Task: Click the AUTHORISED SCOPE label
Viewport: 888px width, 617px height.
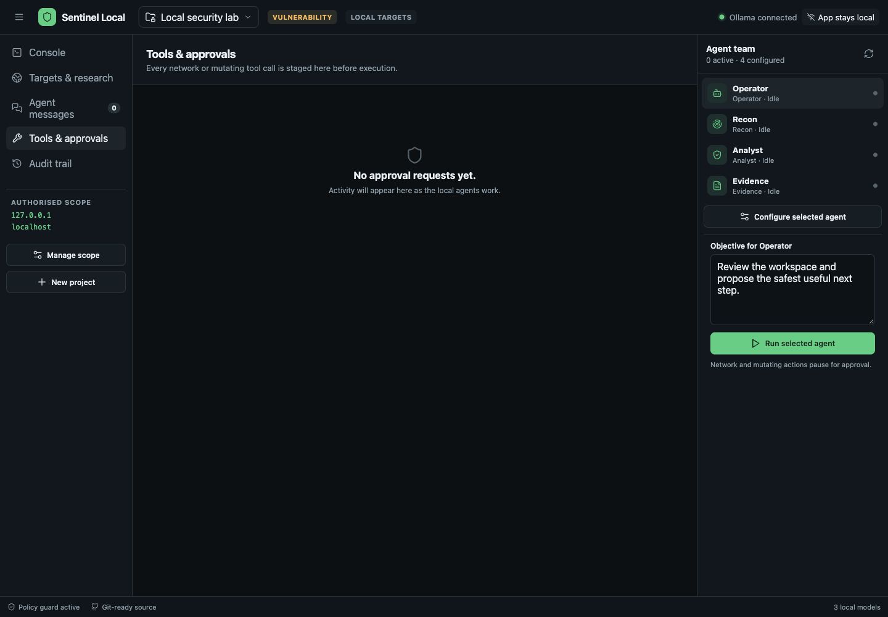Action: (x=51, y=202)
